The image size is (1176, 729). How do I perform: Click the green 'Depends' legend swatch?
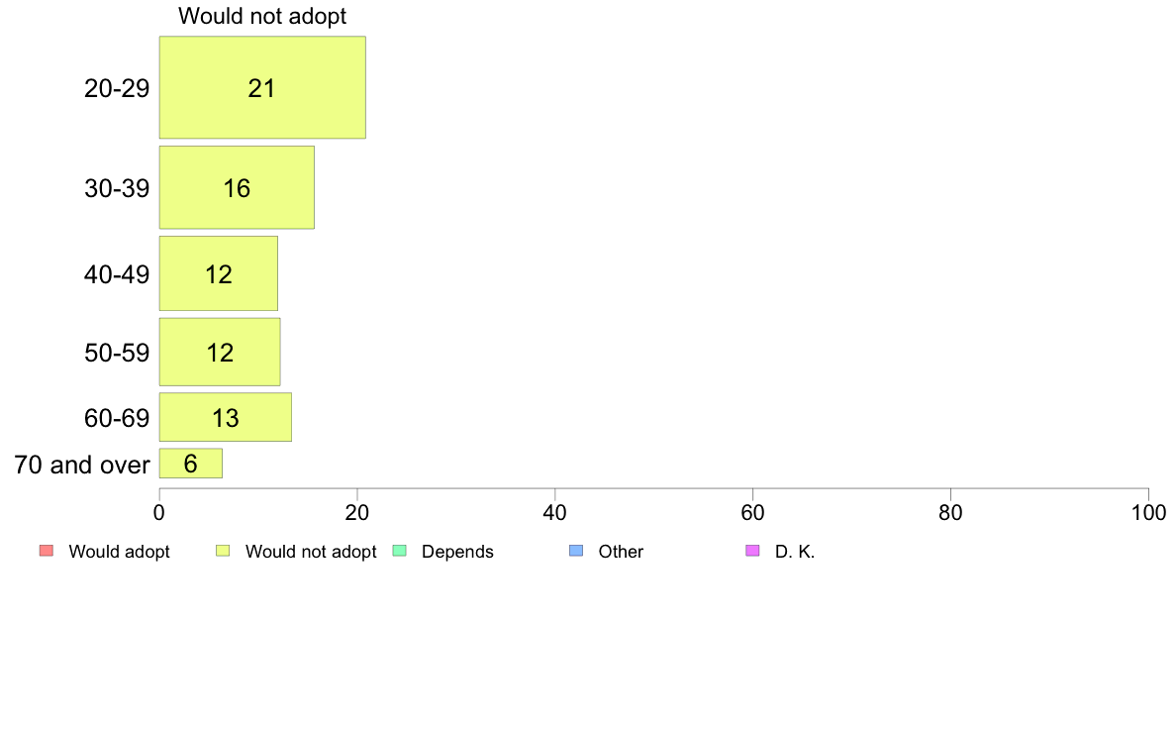400,551
